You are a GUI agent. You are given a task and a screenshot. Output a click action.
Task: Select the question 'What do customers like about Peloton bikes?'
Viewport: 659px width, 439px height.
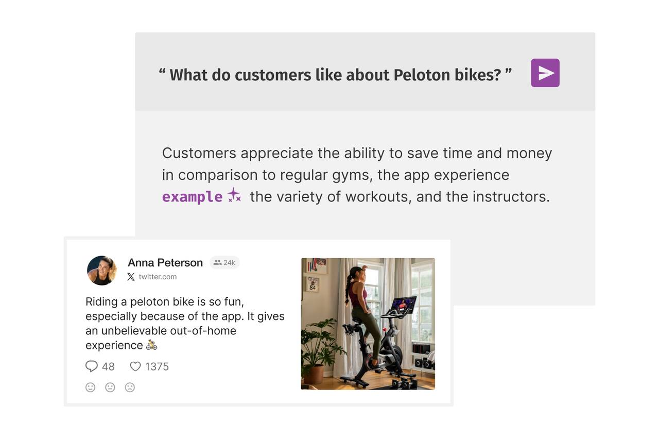point(336,74)
